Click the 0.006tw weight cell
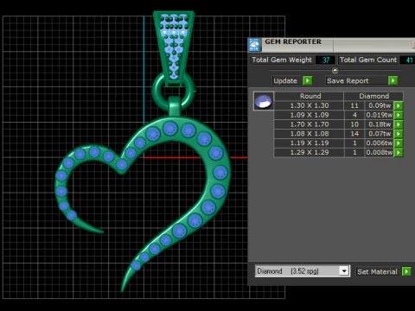The width and height of the screenshot is (415, 311). click(380, 143)
